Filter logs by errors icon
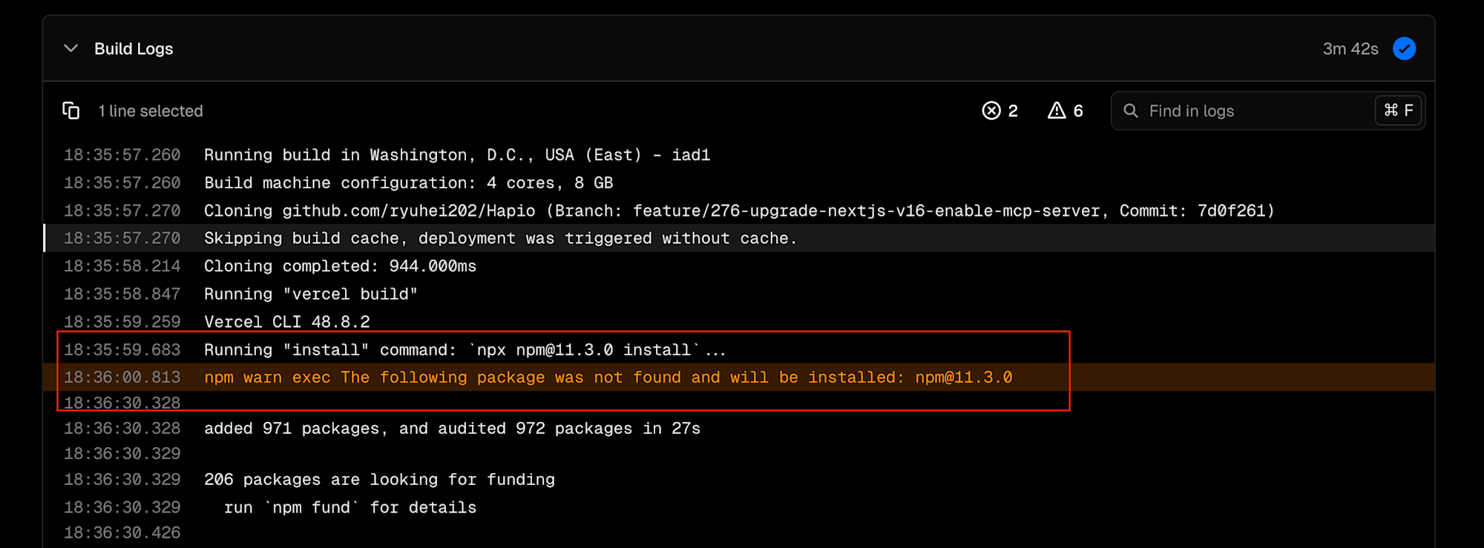 pyautogui.click(x=991, y=111)
